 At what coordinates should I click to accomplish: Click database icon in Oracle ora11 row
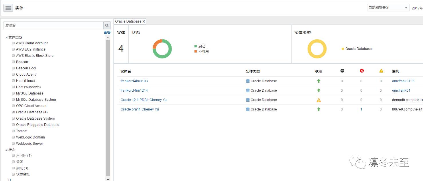(x=248, y=109)
